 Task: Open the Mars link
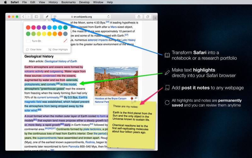coord(113,27)
